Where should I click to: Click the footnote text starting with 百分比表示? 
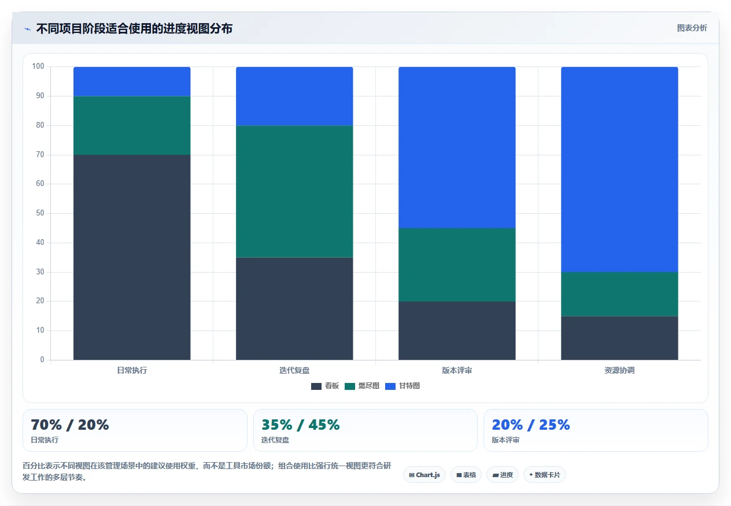[207, 471]
